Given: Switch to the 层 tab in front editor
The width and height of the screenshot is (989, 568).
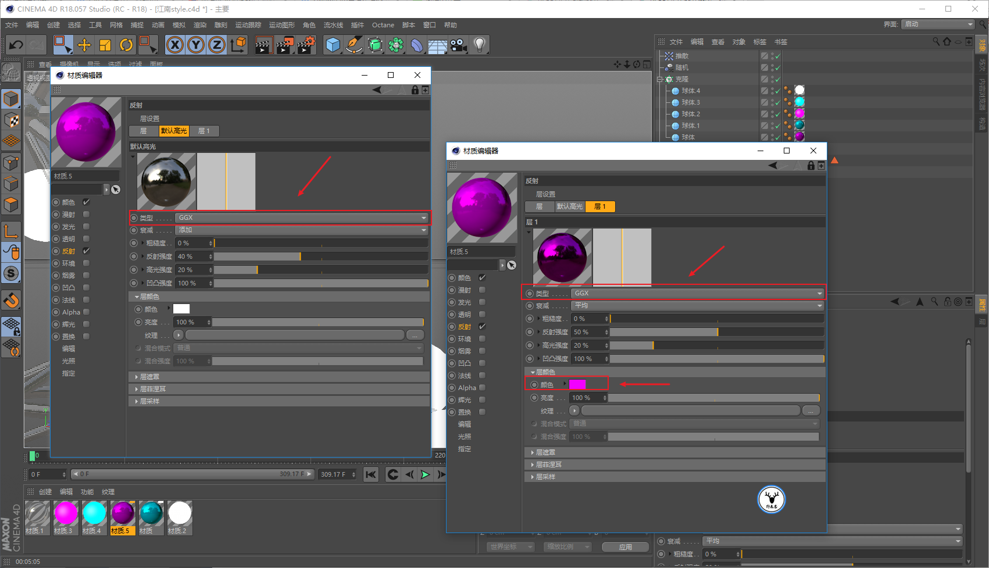Looking at the screenshot, I should coord(539,206).
